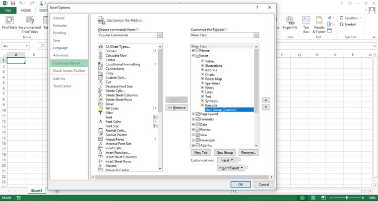
Task: Click the Macros command icon
Action: pos(101,166)
